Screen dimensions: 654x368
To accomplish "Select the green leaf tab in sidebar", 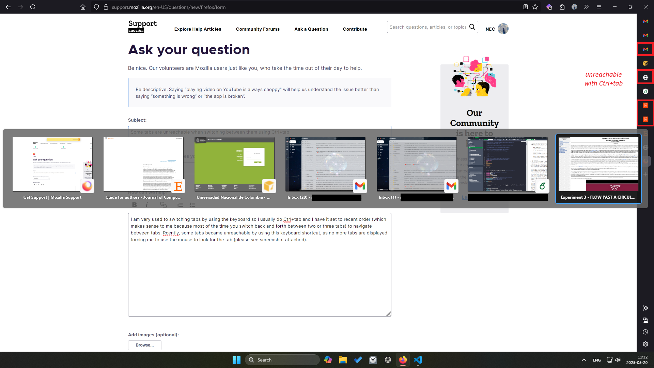I will coord(645,91).
